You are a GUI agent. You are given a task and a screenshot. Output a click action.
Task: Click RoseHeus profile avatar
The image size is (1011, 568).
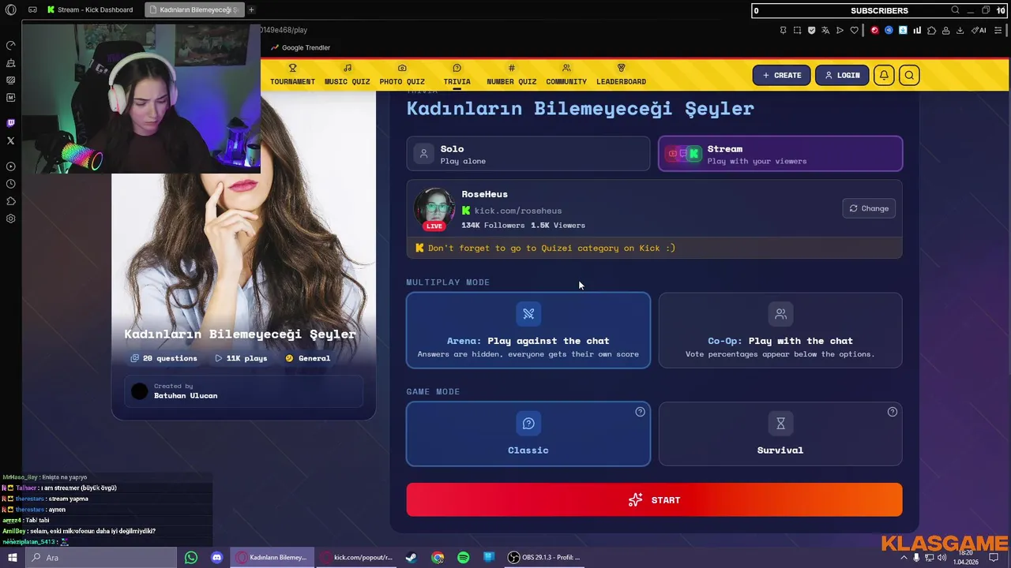(x=434, y=208)
